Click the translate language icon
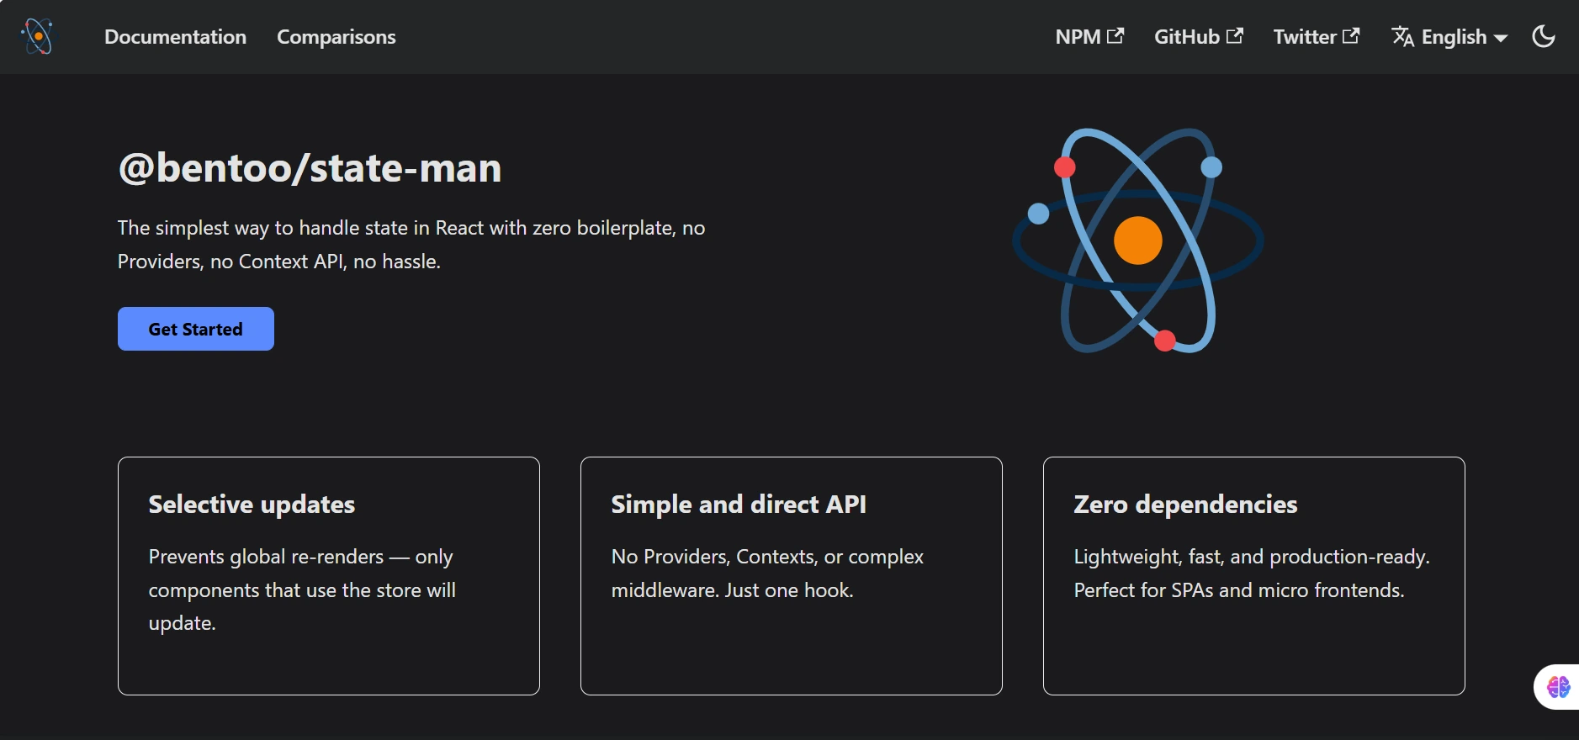The width and height of the screenshot is (1579, 740). 1402,37
